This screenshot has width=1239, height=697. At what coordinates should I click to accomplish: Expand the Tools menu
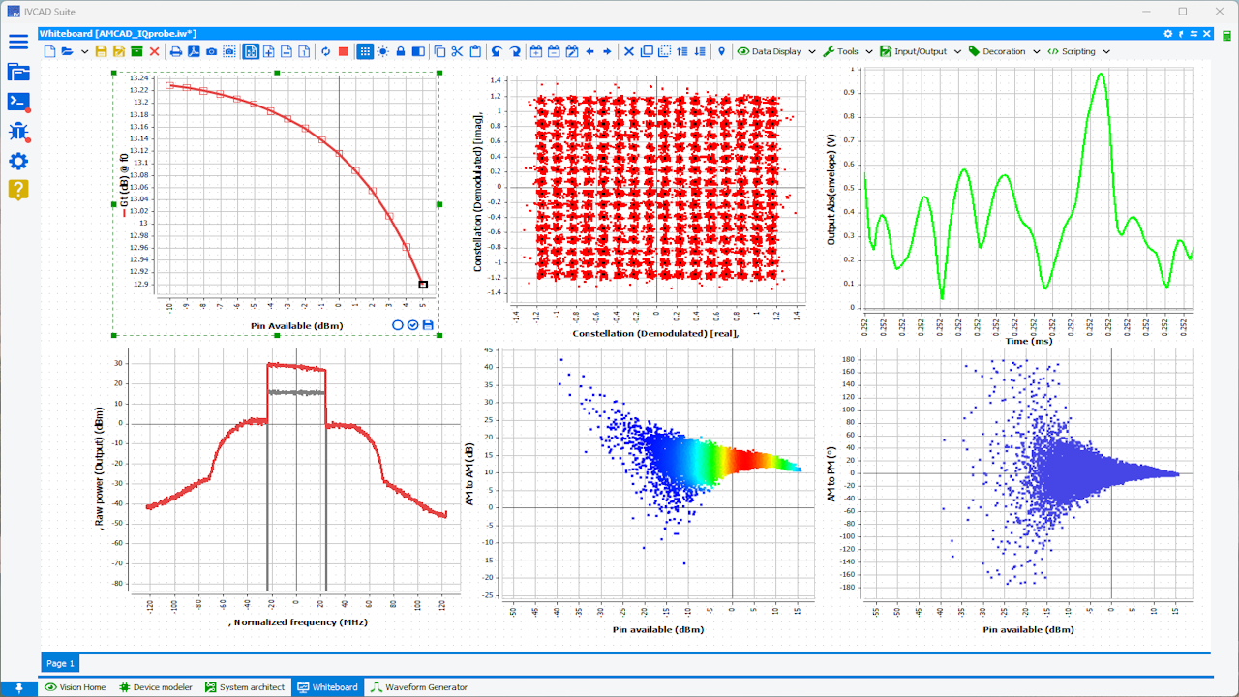pos(847,51)
